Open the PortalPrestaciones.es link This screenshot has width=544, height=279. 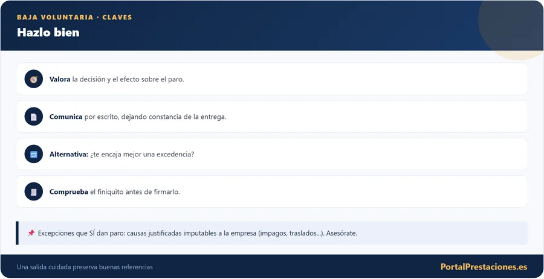coord(484,267)
